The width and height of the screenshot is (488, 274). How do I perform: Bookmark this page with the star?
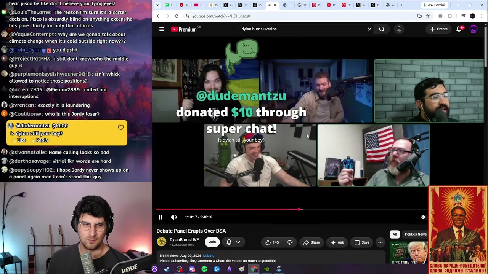[x=428, y=16]
